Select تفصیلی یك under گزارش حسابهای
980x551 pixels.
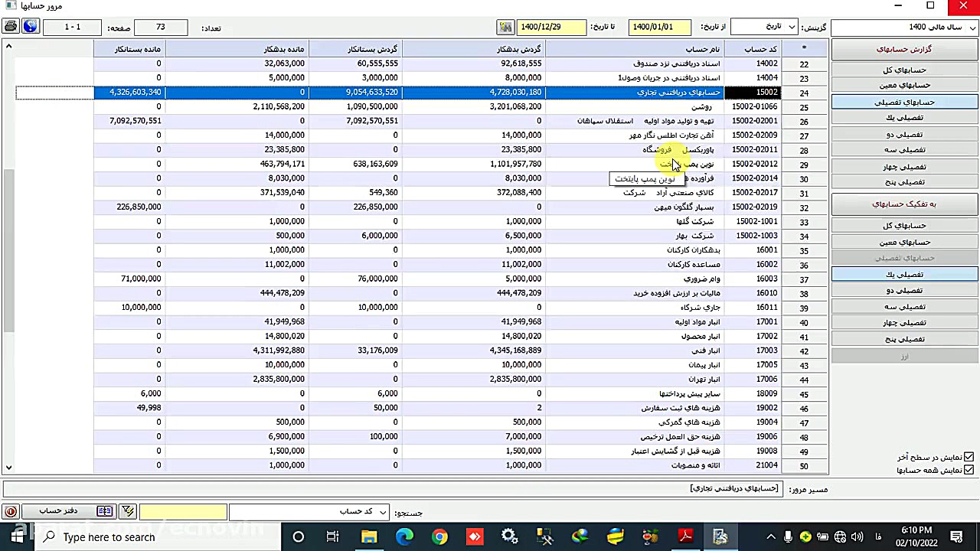tap(904, 118)
